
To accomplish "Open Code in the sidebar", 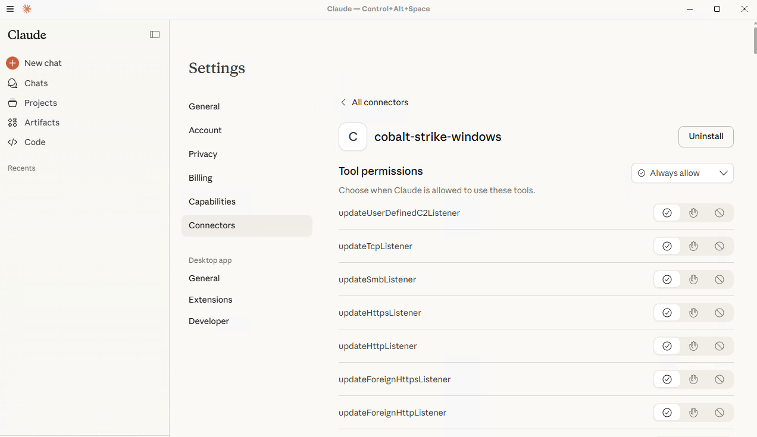I will tap(35, 142).
